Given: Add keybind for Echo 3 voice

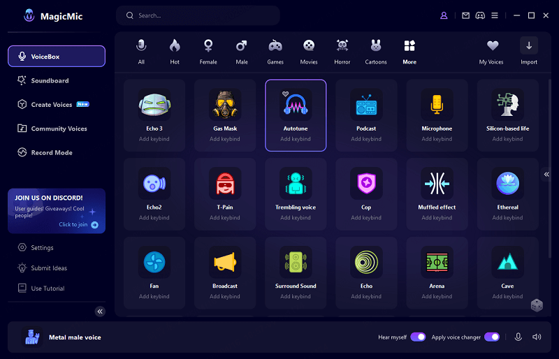Looking at the screenshot, I should 154,139.
